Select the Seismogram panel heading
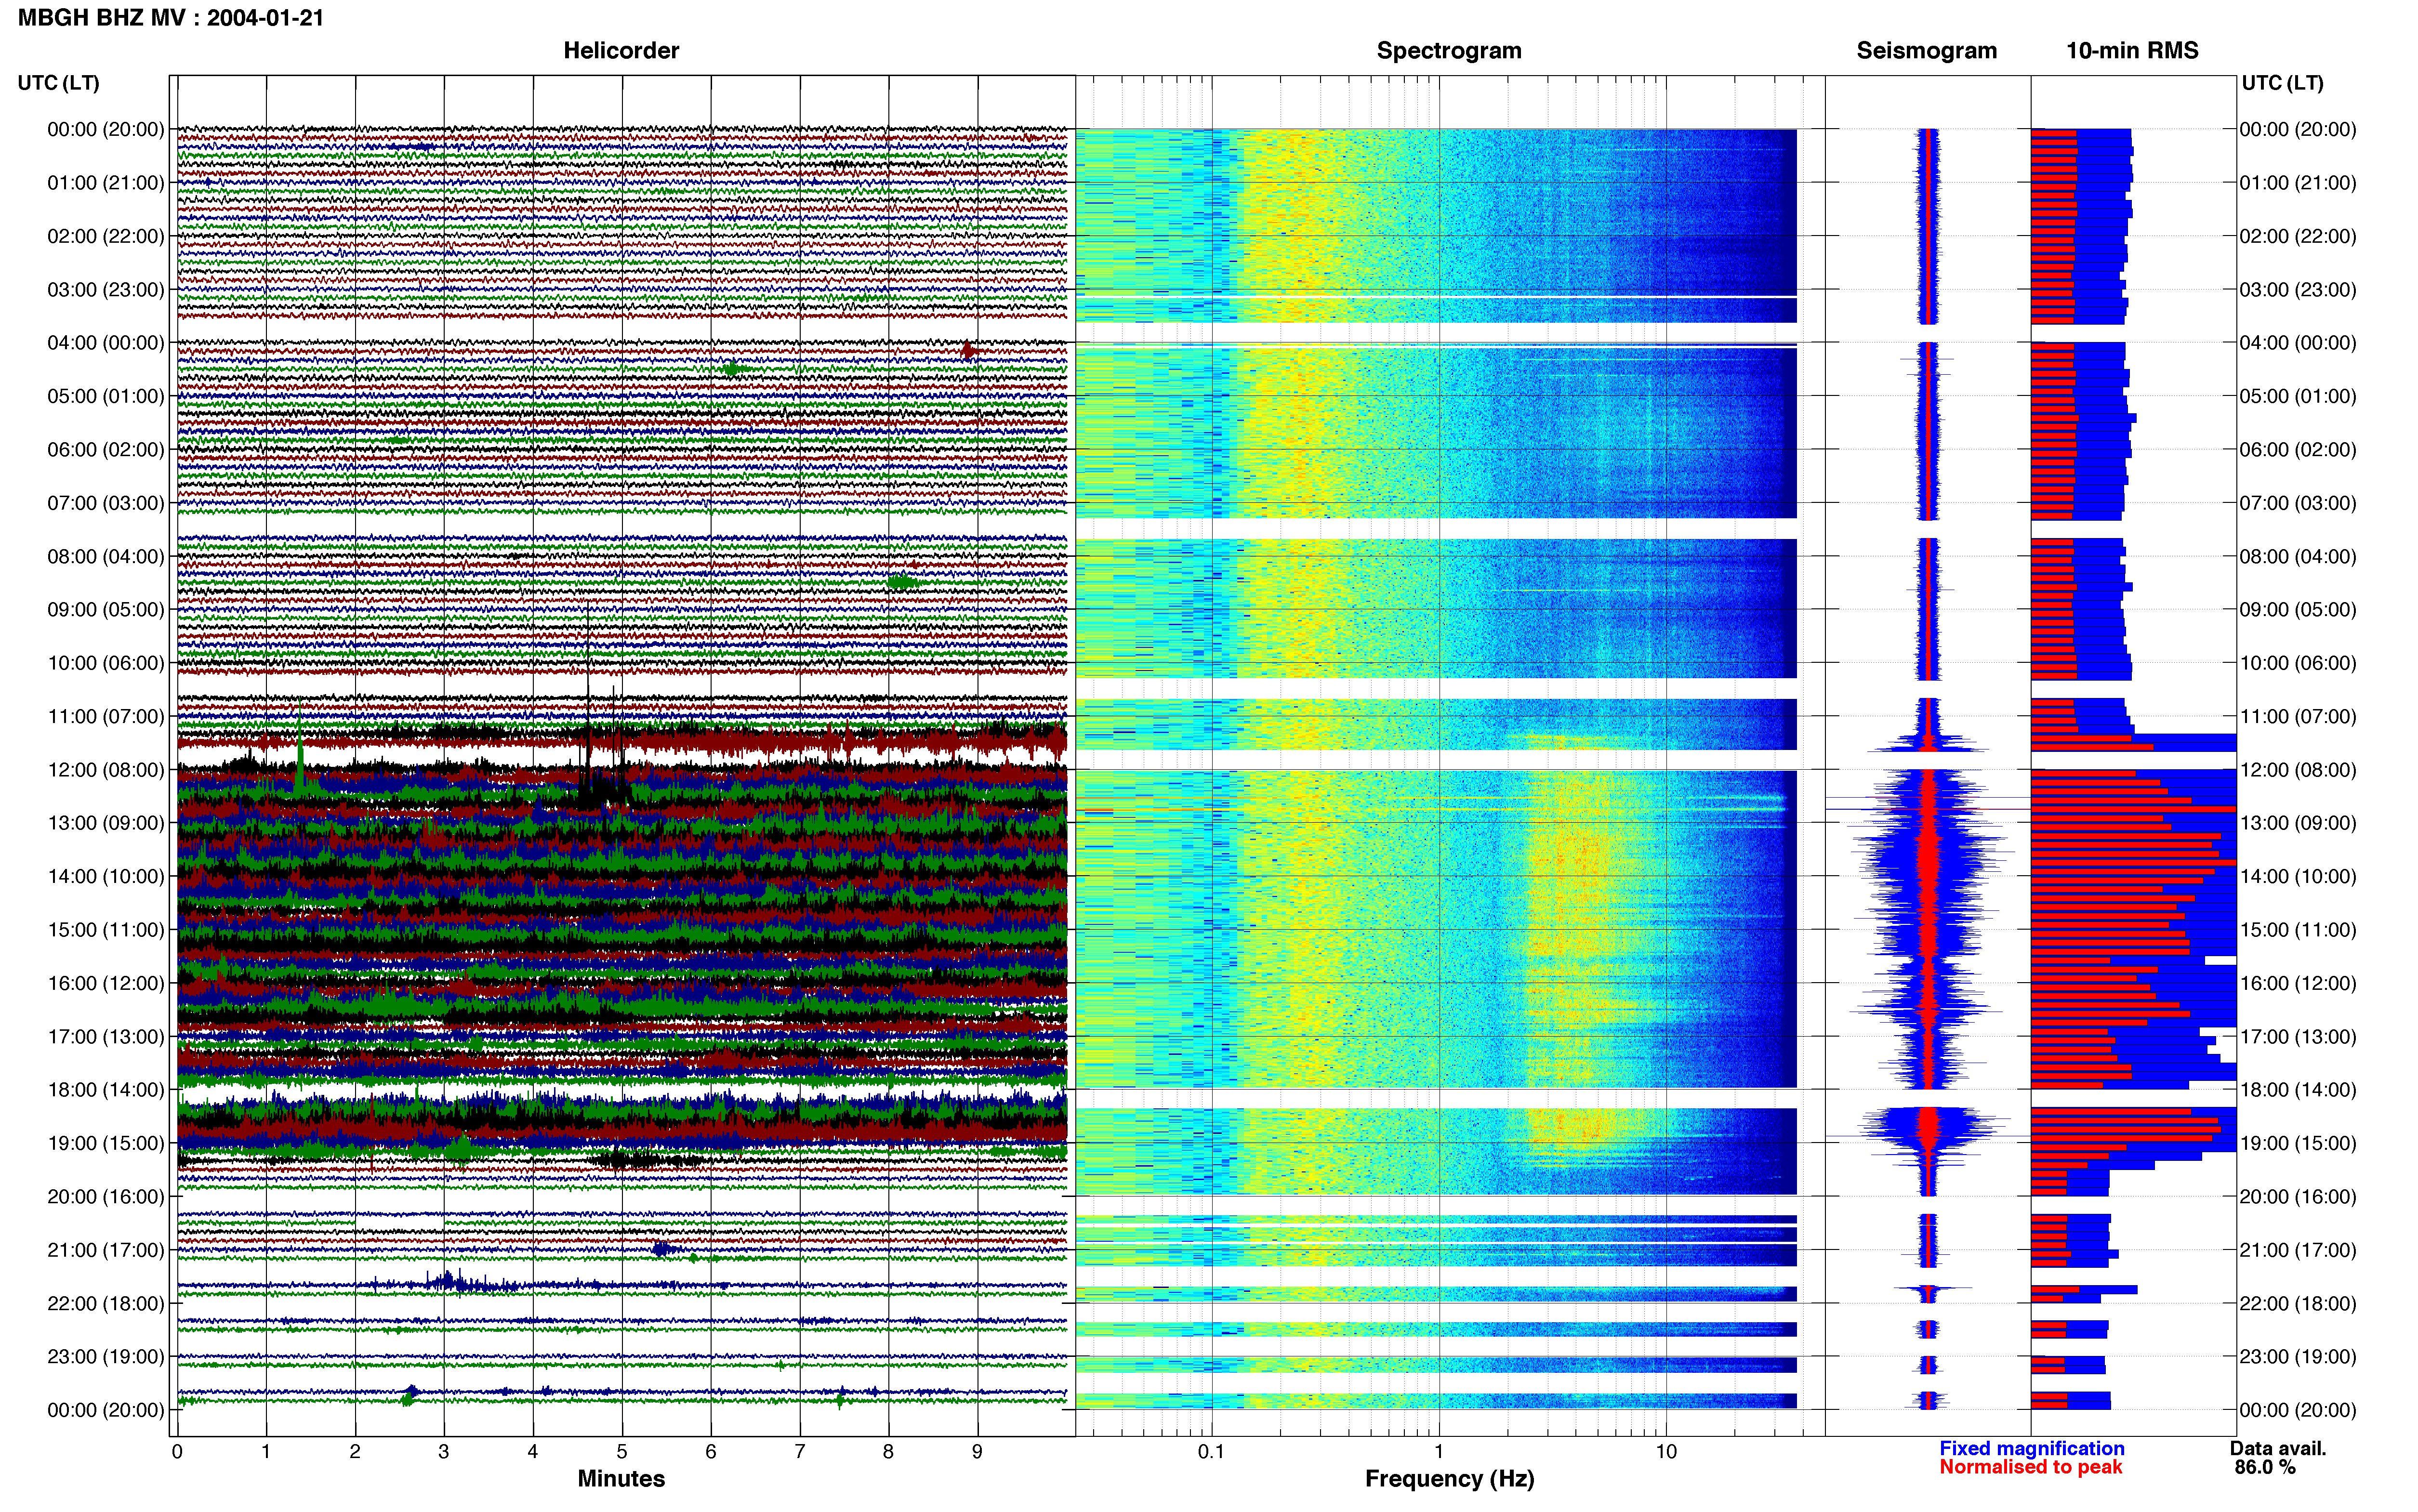Screen dimensions: 2418x1512 pyautogui.click(x=1927, y=50)
